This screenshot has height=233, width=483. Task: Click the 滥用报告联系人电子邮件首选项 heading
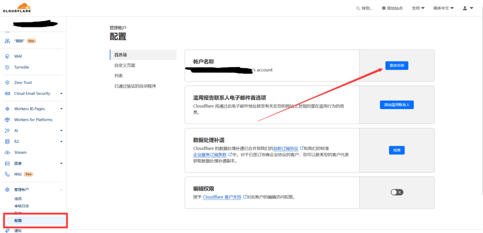[x=230, y=97]
